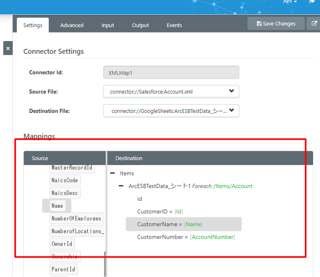
Task: Open the Source File dropdown
Action: click(x=171, y=92)
